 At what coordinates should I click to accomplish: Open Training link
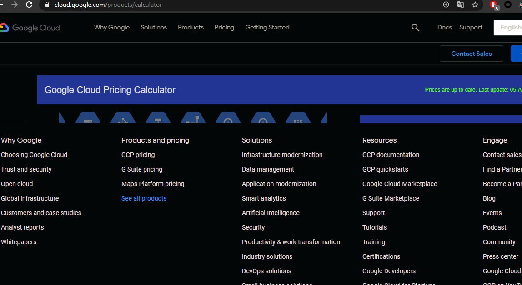373,242
